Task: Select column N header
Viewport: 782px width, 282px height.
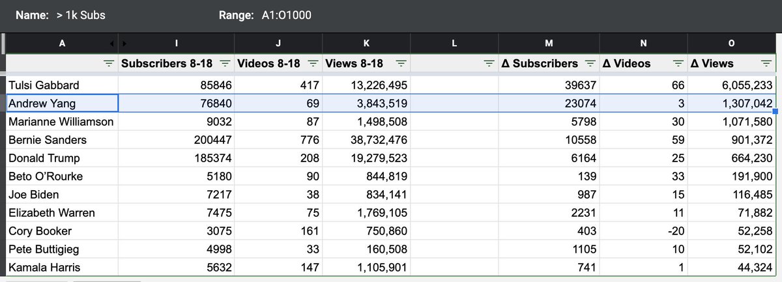Action: coord(643,44)
